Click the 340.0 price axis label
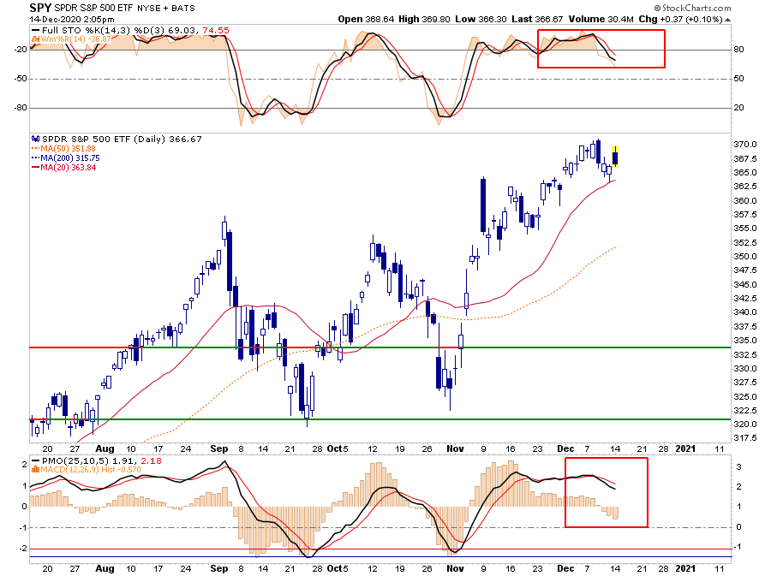Screen dimensions: 771x576 click(x=745, y=312)
